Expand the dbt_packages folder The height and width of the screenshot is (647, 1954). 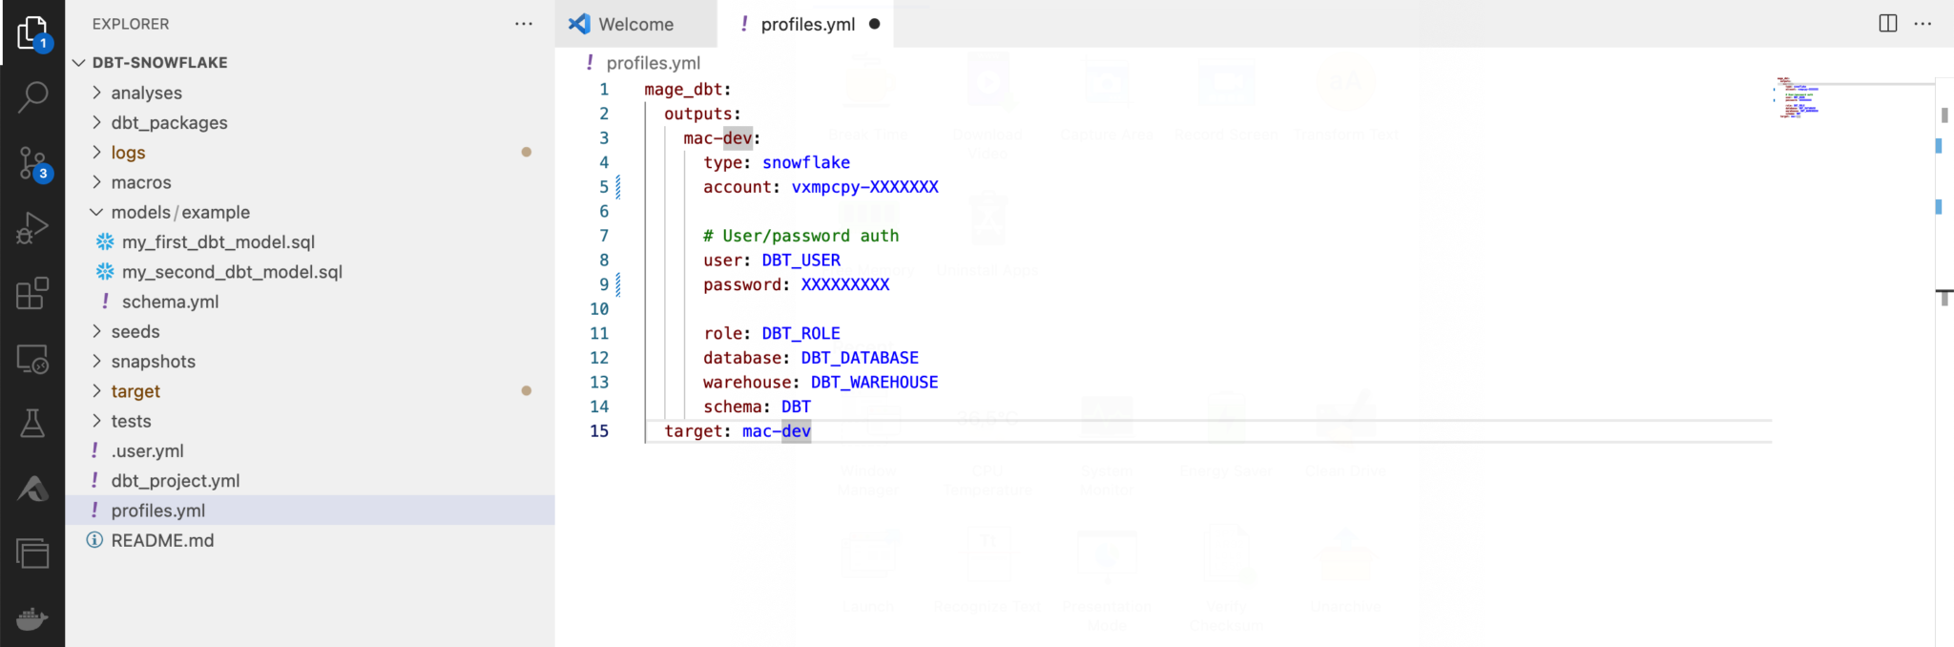click(96, 122)
